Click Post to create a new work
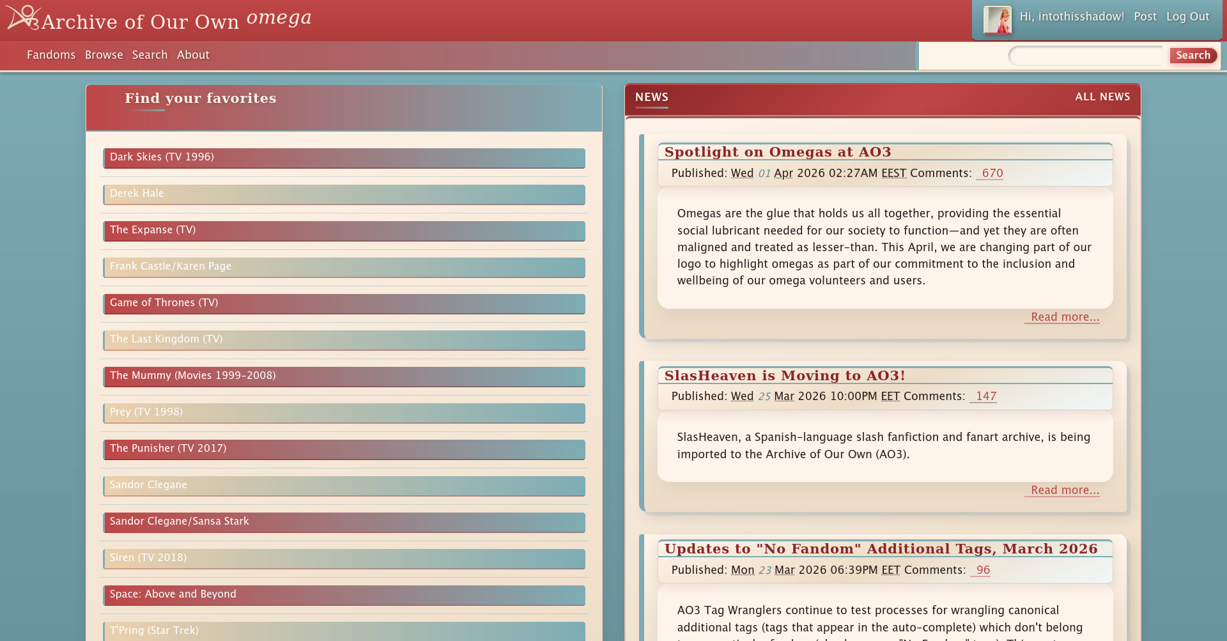This screenshot has width=1227, height=641. coord(1145,17)
